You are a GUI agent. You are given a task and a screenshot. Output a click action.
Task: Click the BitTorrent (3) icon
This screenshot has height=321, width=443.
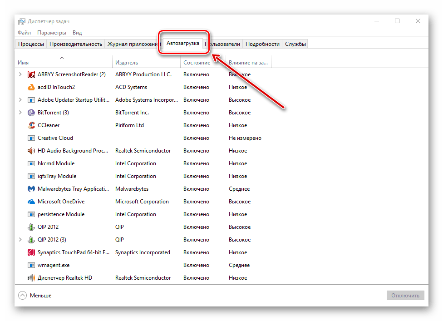coord(31,113)
